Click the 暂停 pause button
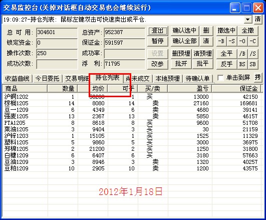 [x=158, y=41]
